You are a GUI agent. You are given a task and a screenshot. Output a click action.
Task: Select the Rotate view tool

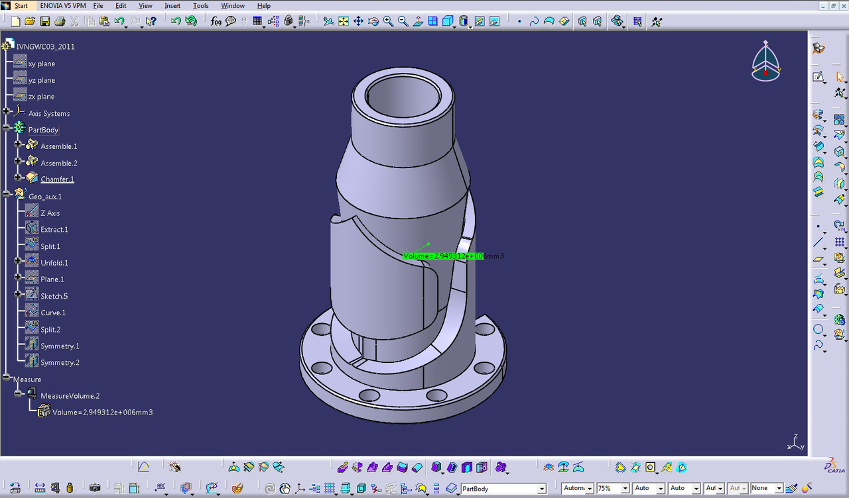click(x=373, y=21)
